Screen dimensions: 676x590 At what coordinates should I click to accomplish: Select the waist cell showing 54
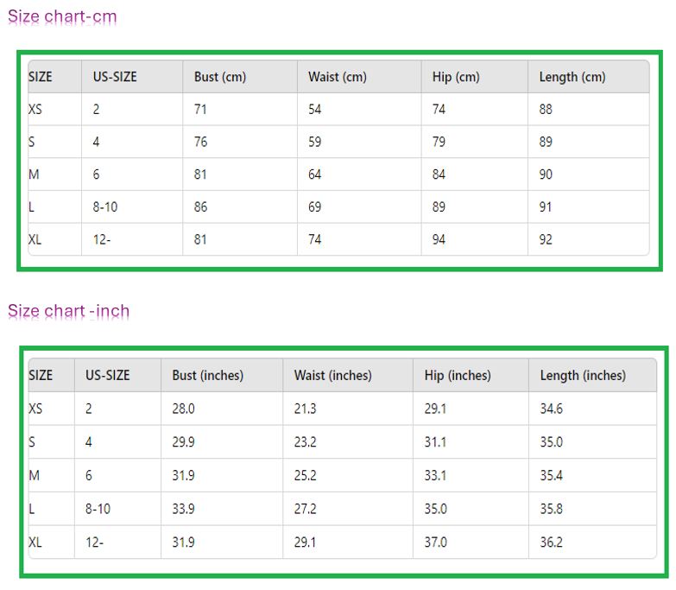pos(315,110)
